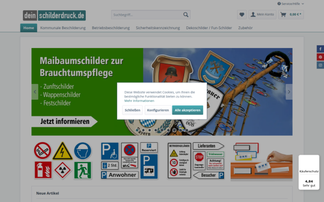The height and width of the screenshot is (202, 324).
Task: Click the Lieferanten arrow sign
Action: point(208,146)
